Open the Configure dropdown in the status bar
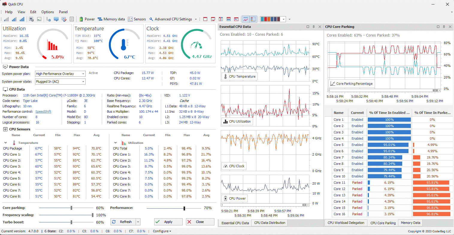Image resolution: width=454 pixels, height=235 pixels. tap(162, 231)
